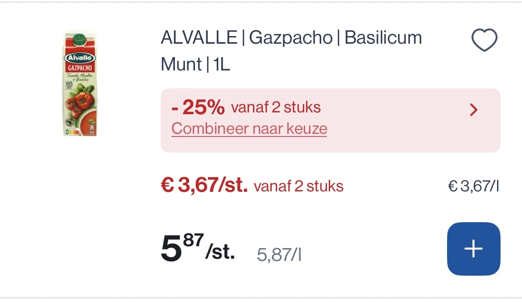The height and width of the screenshot is (302, 522).
Task: Click the red GAZPACHO label on carton
Action: pyautogui.click(x=80, y=68)
